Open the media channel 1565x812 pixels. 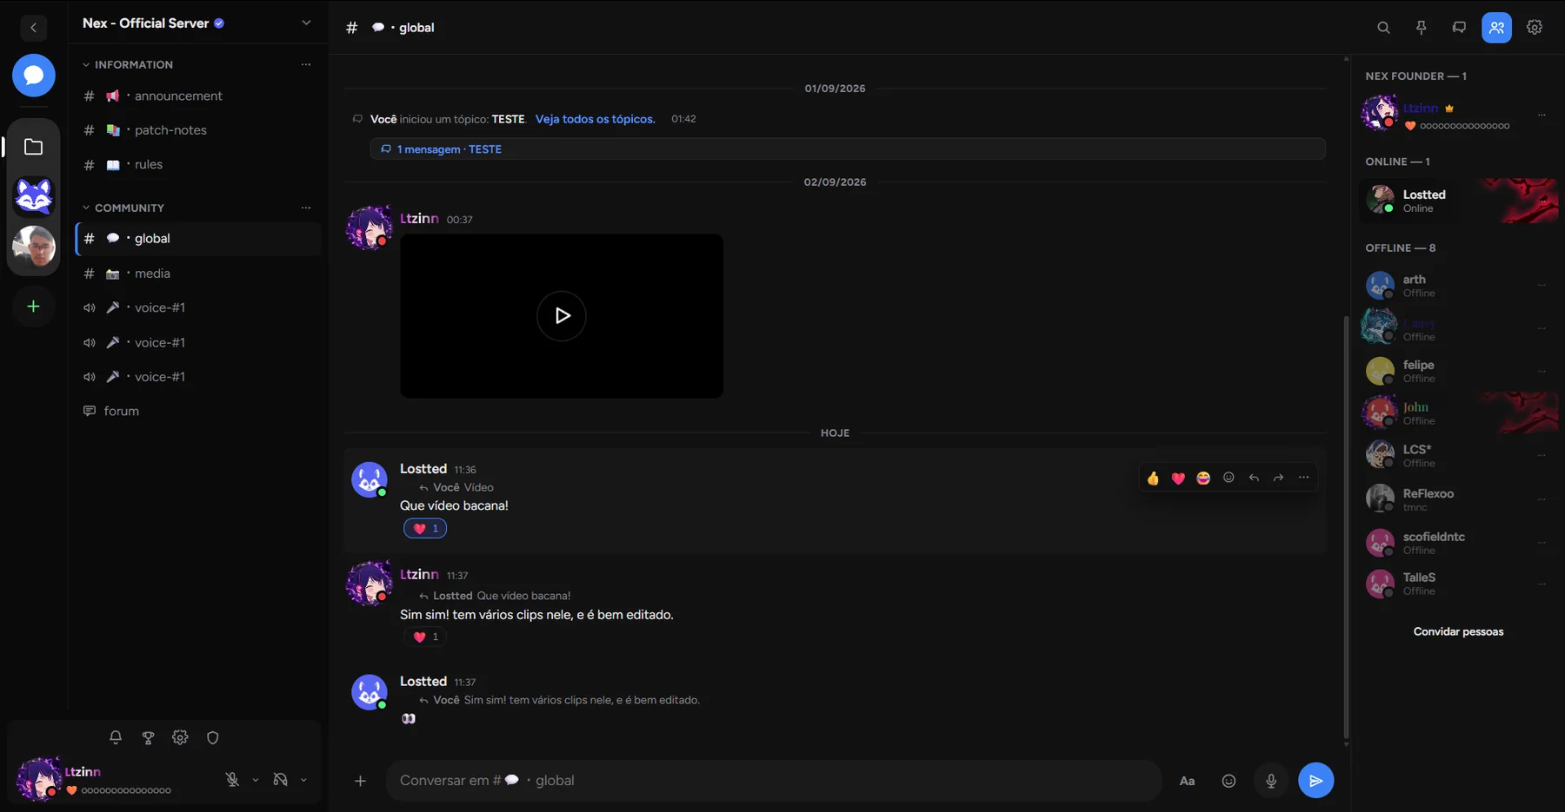(x=198, y=274)
